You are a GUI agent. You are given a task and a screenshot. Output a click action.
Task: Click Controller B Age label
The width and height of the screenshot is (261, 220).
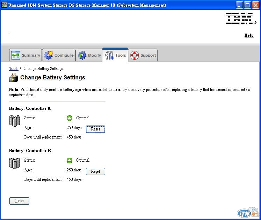tap(28, 170)
